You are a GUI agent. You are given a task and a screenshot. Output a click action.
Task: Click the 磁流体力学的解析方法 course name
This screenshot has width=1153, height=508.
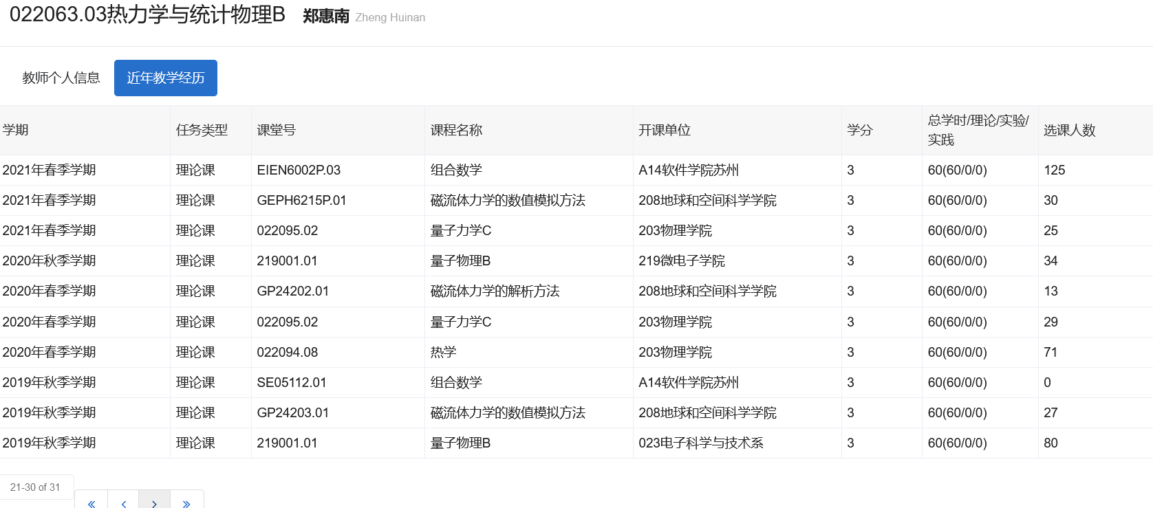point(495,291)
